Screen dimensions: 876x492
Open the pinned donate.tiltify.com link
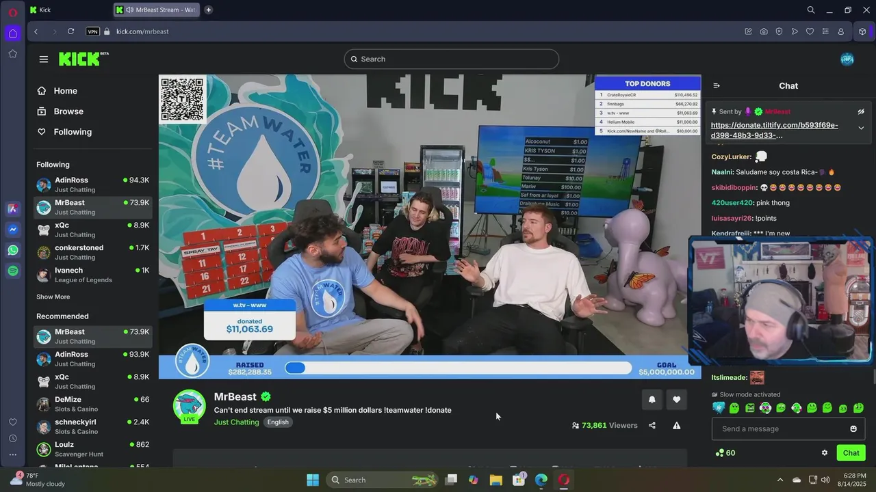pos(774,130)
